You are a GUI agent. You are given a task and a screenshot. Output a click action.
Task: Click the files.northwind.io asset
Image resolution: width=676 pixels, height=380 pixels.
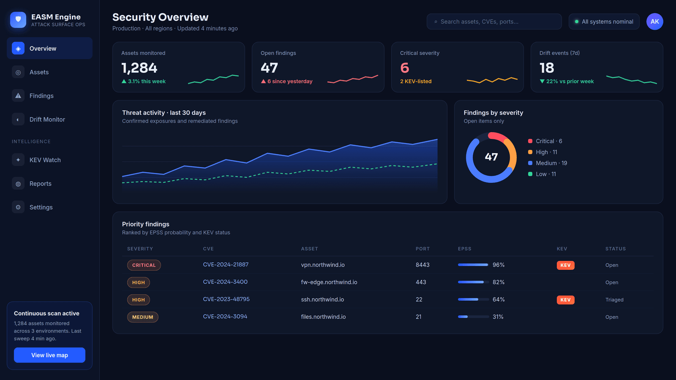coord(323,317)
